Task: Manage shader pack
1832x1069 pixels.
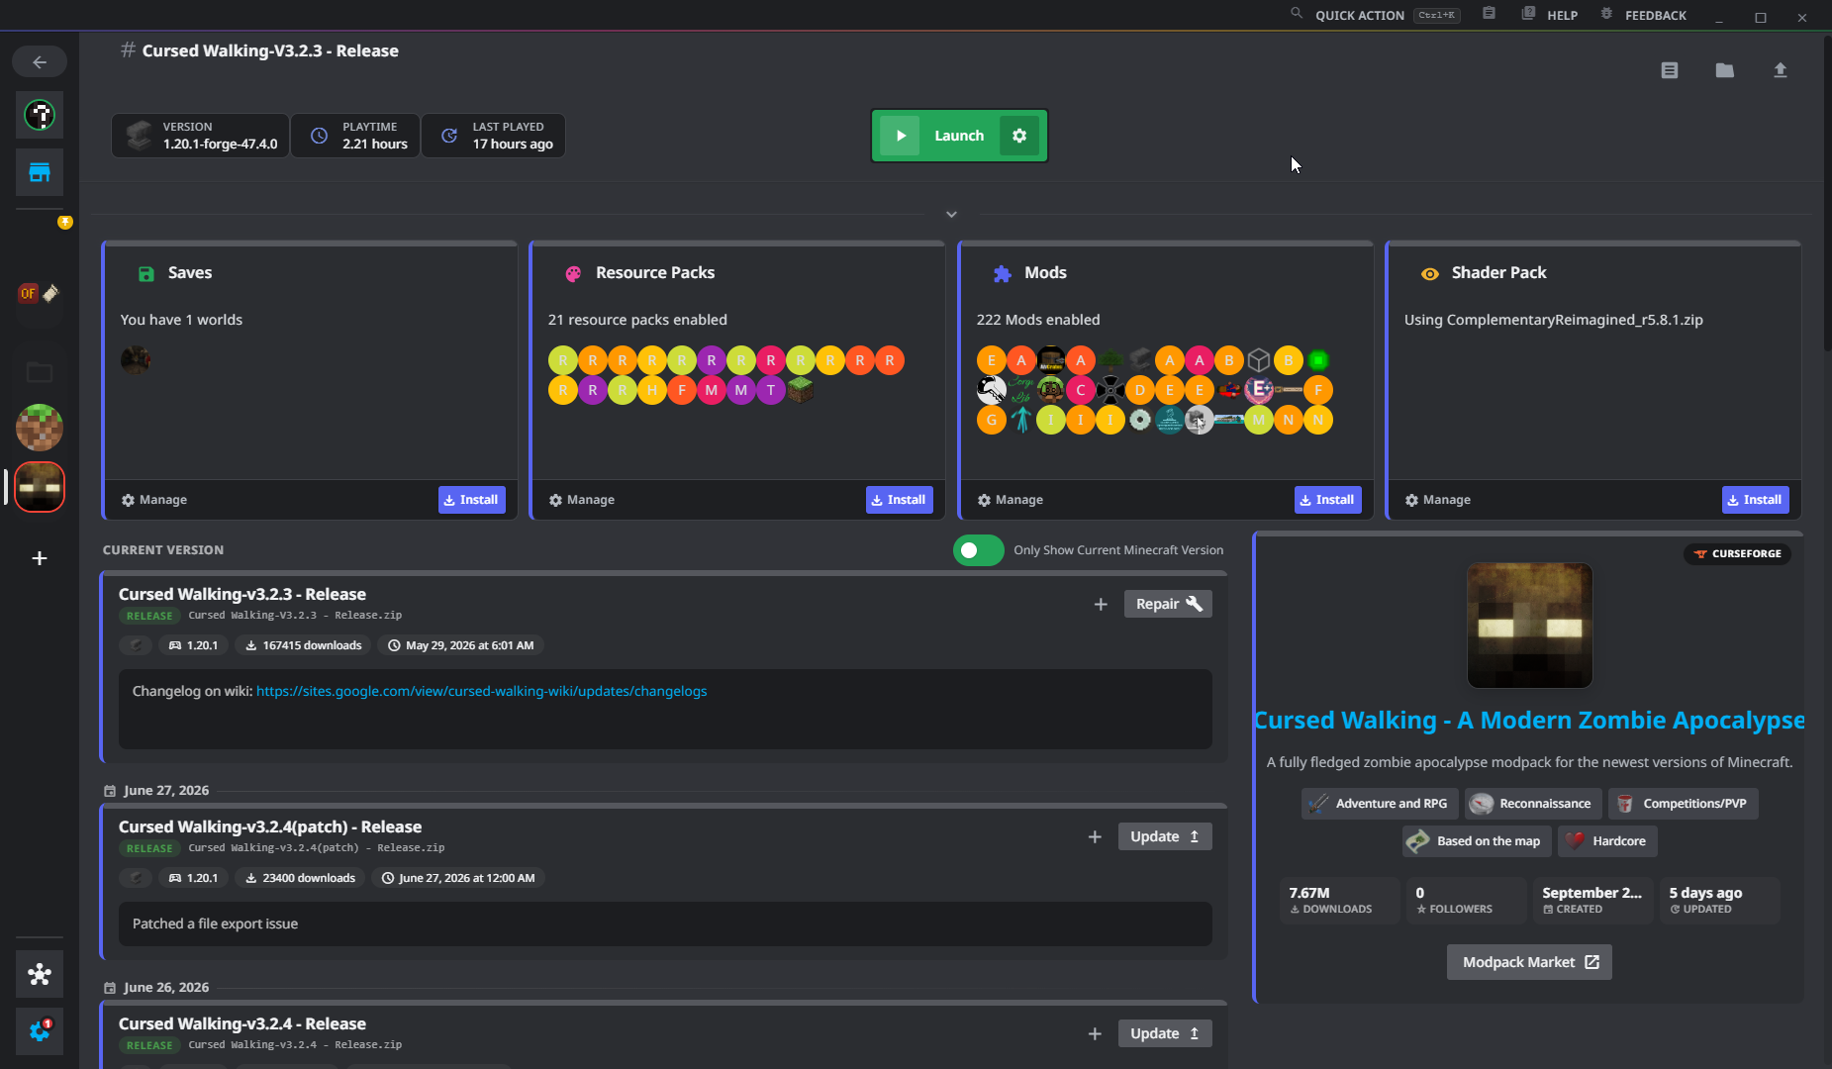Action: coord(1438,500)
